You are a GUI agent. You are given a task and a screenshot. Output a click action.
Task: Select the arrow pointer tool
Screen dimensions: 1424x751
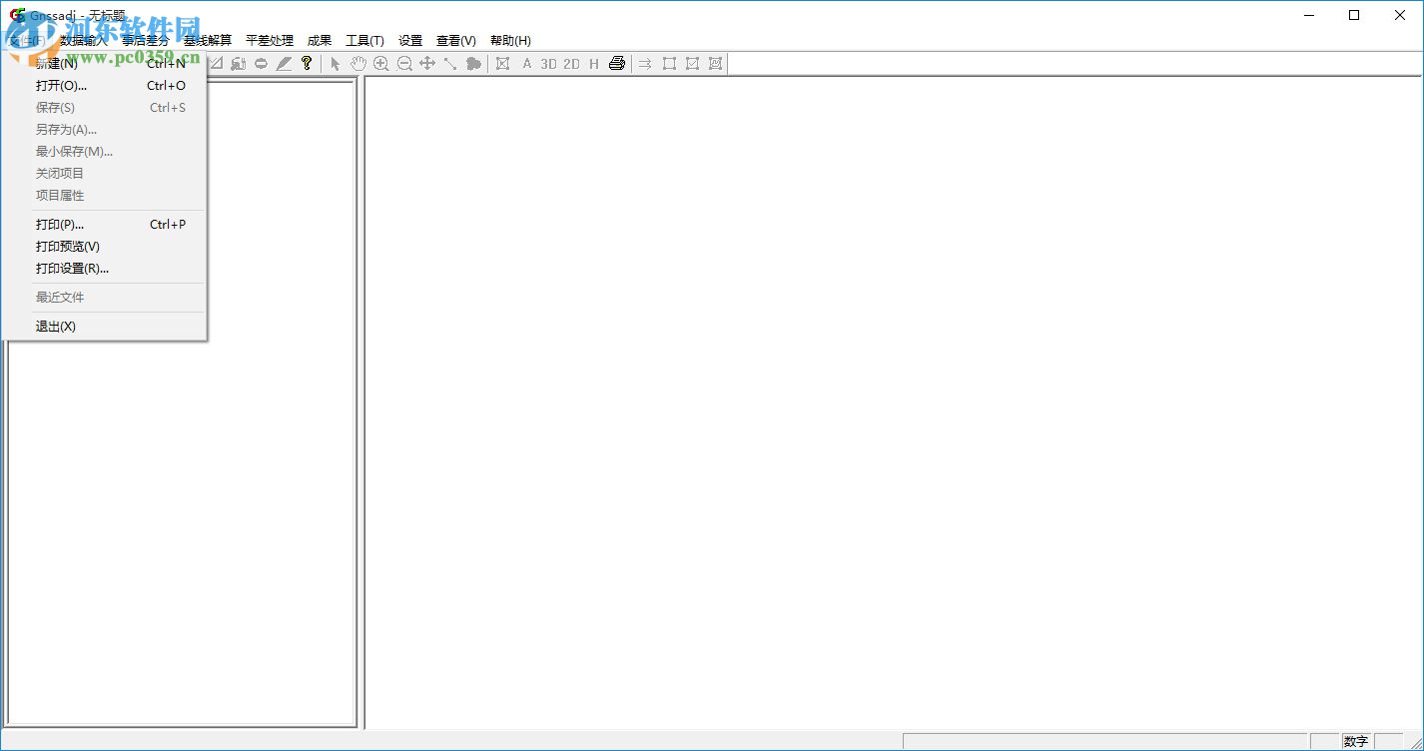coord(336,64)
